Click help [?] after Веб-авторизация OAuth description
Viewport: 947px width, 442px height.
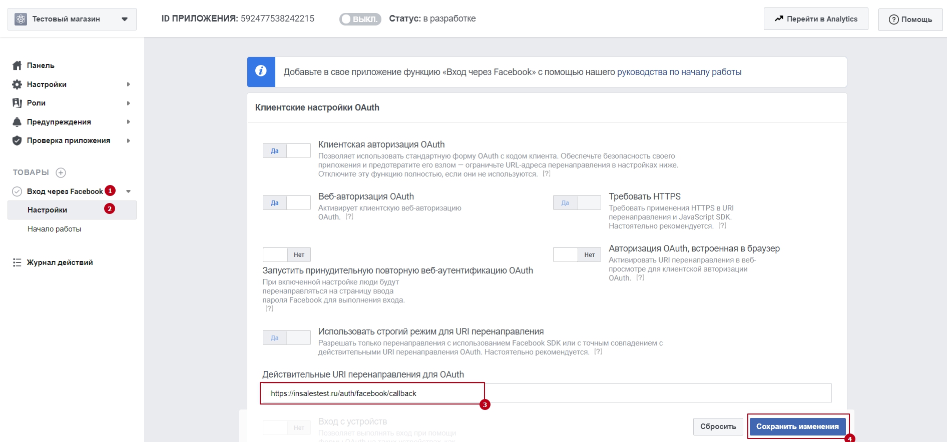349,216
